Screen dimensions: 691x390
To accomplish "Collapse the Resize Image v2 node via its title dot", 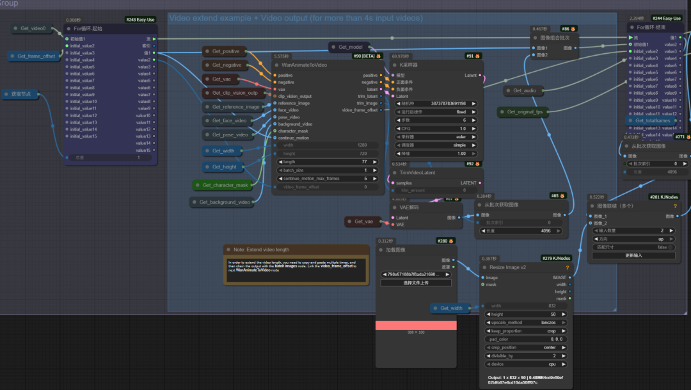I will point(485,267).
